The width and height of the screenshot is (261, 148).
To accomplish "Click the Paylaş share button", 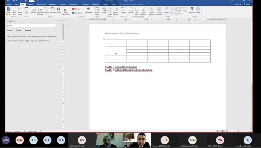I will (x=247, y=5).
